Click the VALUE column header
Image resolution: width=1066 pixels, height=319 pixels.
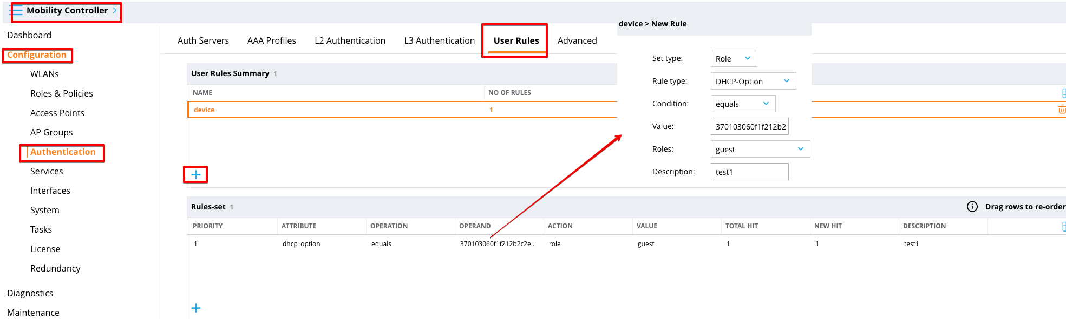pyautogui.click(x=647, y=226)
